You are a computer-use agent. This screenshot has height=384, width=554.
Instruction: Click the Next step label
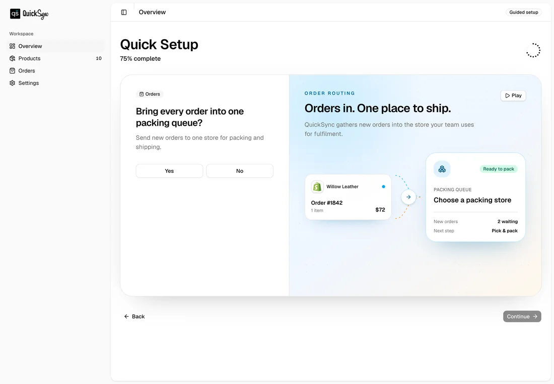click(x=444, y=231)
